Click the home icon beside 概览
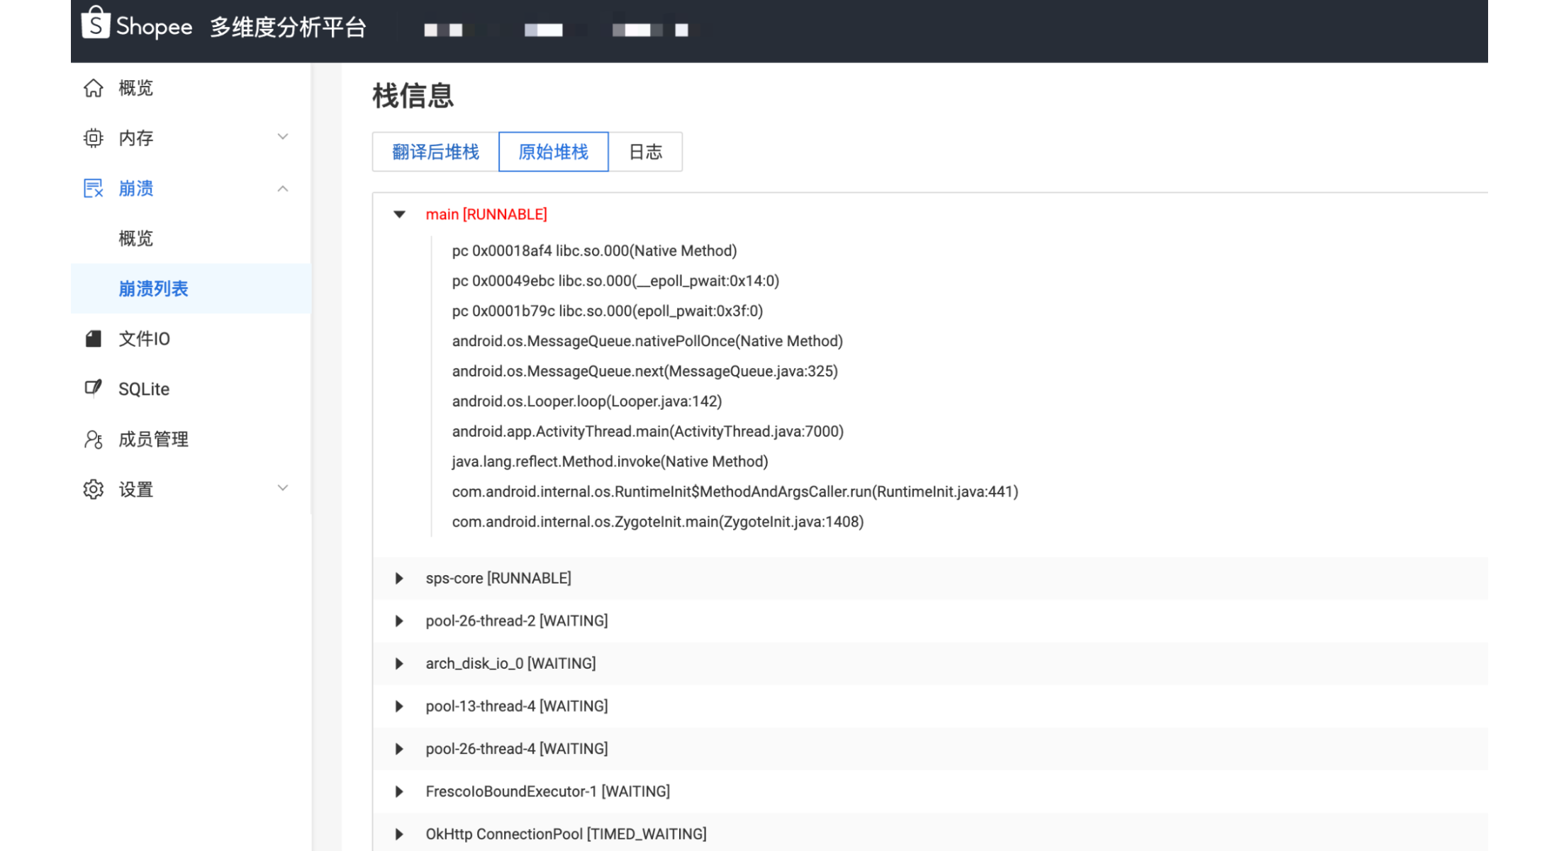Screen dimensions: 1559x851 pyautogui.click(x=94, y=87)
